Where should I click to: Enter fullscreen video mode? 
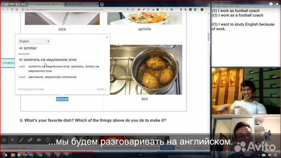pos(275,155)
